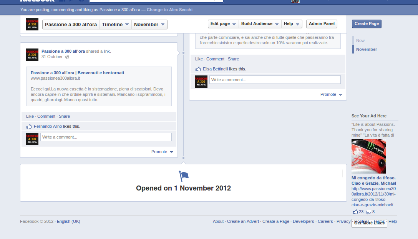Screen dimensions: 418x239
Task: Click the page avatar in the header bar
Action: (32, 24)
